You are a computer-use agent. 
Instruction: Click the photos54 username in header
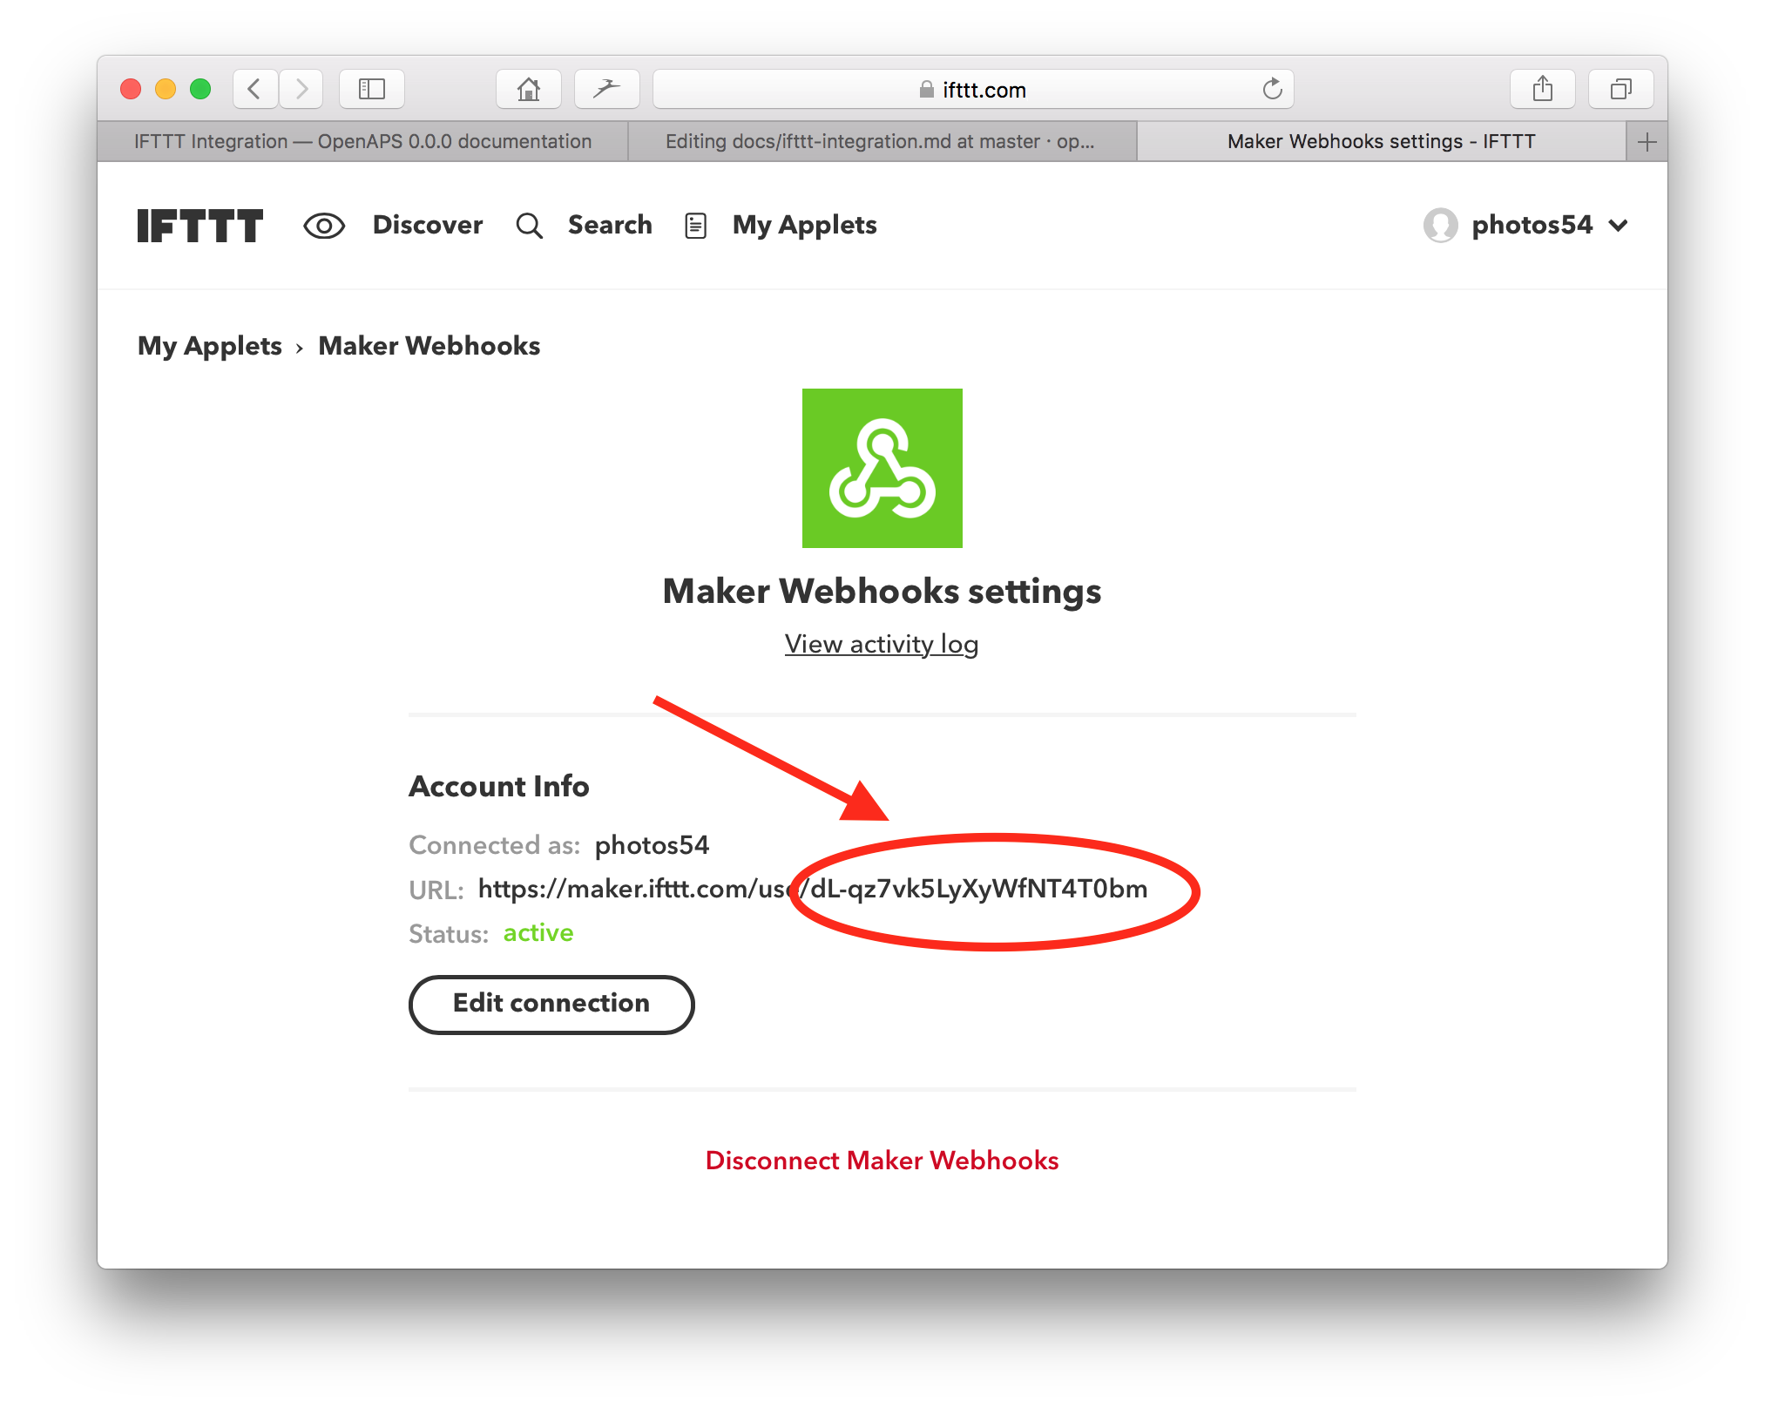click(1532, 226)
